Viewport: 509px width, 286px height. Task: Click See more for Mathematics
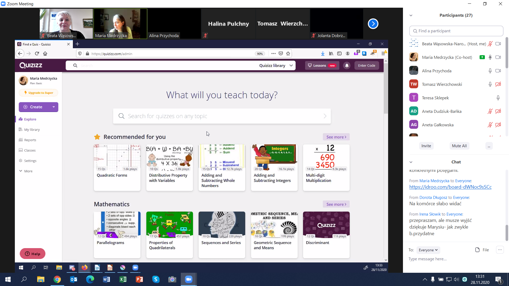pos(336,204)
